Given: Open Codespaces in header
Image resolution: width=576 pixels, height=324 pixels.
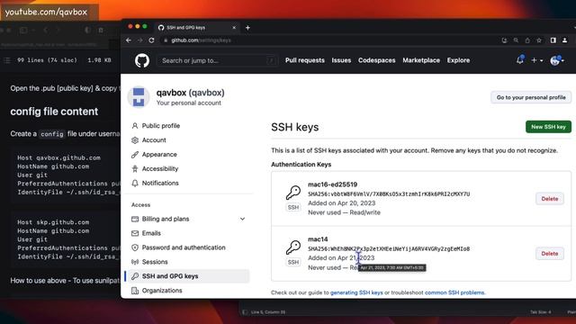Looking at the screenshot, I should pos(376,60).
